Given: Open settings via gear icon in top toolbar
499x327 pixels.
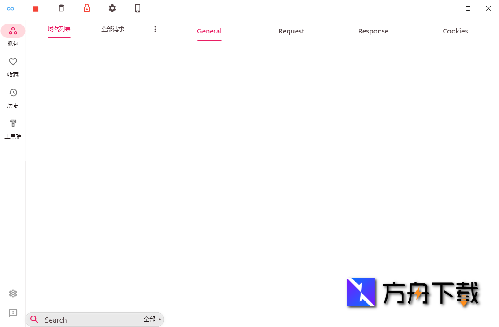Looking at the screenshot, I should pyautogui.click(x=112, y=8).
